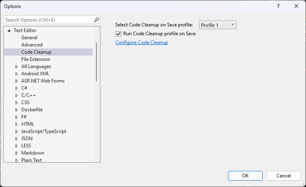Uncheck Run Code Cleanup profile on Save
This screenshot has height=187, width=306.
[x=118, y=34]
